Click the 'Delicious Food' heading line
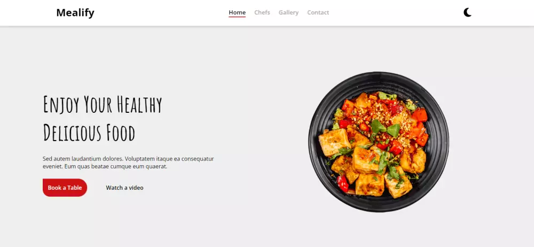534x247 pixels. 89,133
